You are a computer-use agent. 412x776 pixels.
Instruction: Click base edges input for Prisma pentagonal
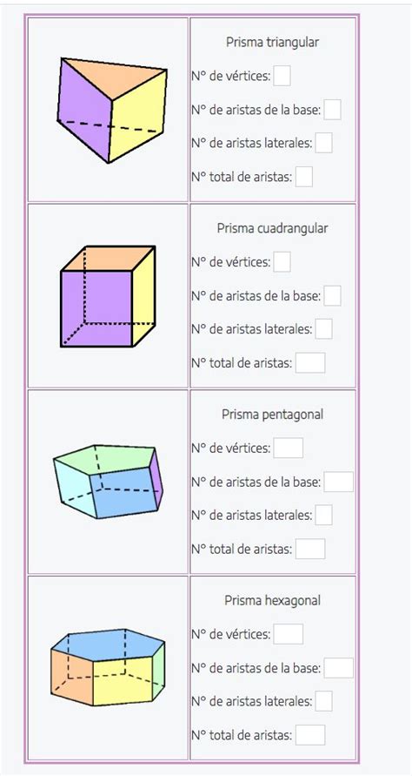click(339, 482)
